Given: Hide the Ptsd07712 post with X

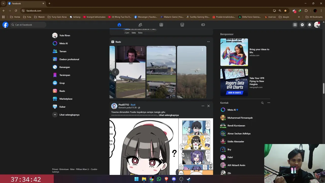Looking at the screenshot, I should point(208,106).
